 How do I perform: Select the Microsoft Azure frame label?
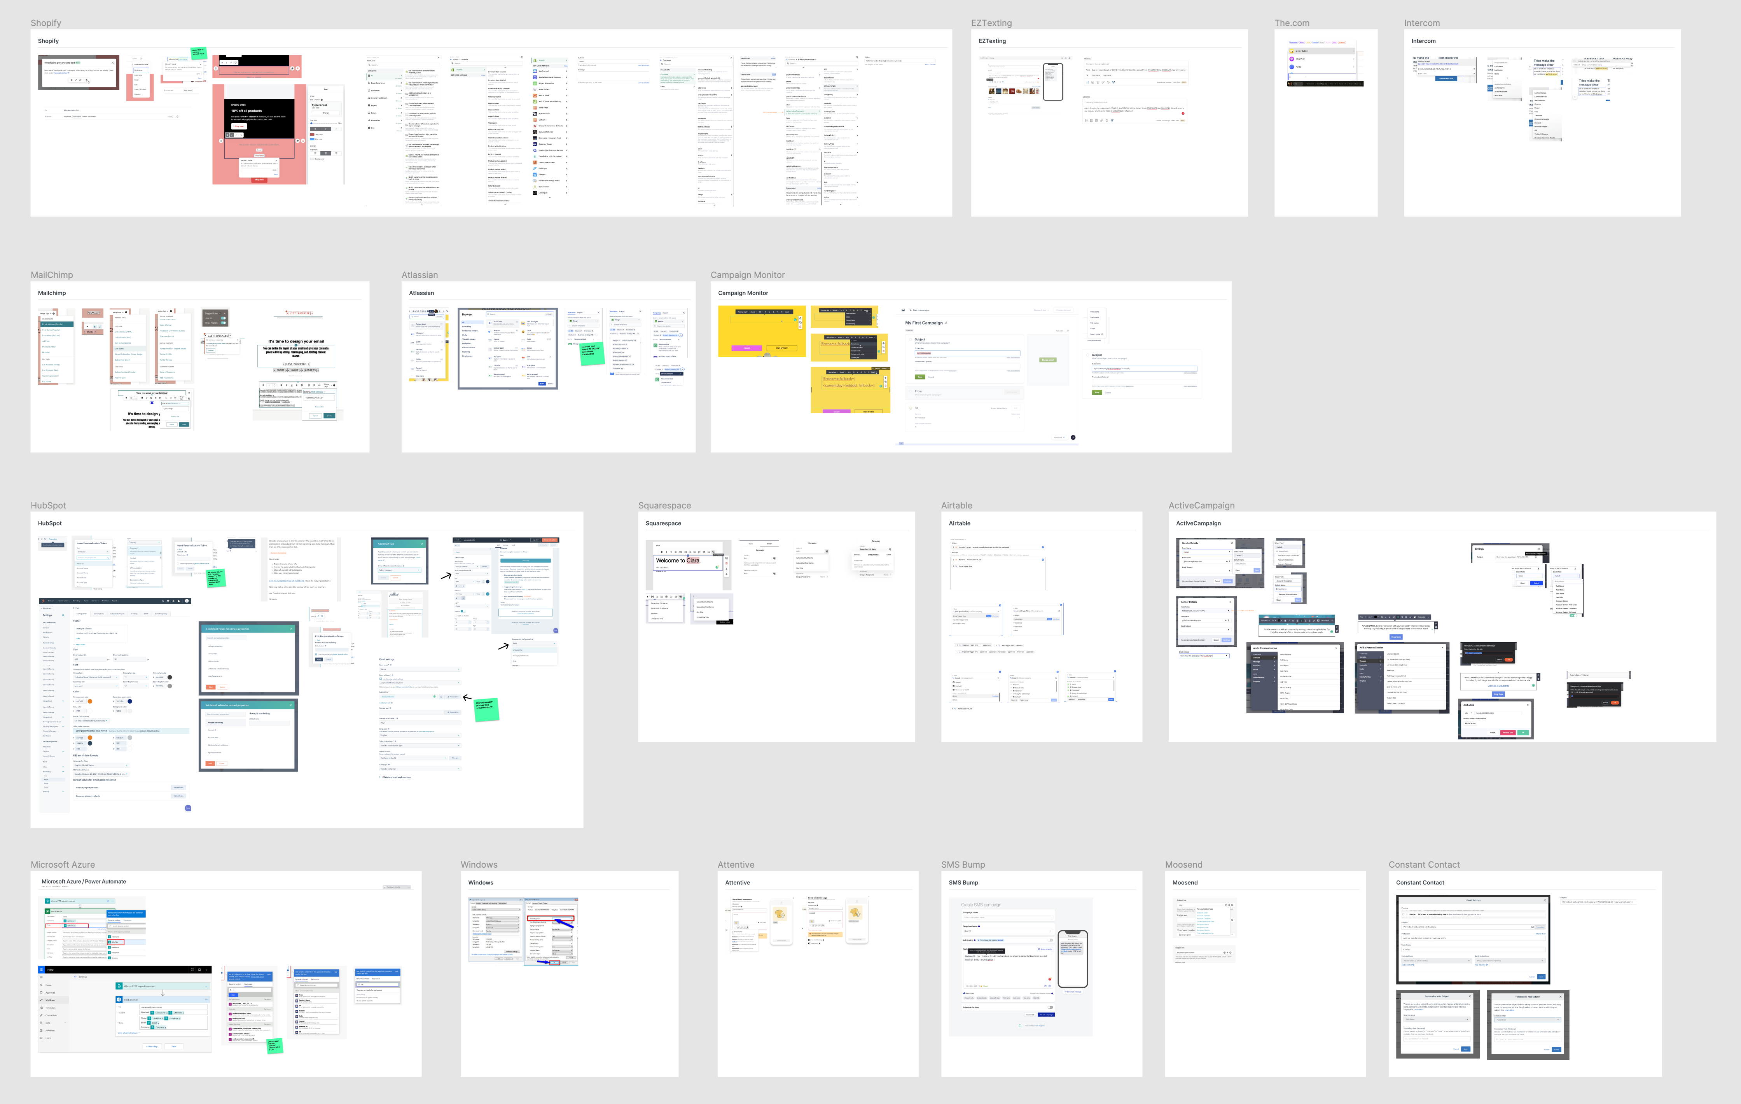tap(62, 865)
